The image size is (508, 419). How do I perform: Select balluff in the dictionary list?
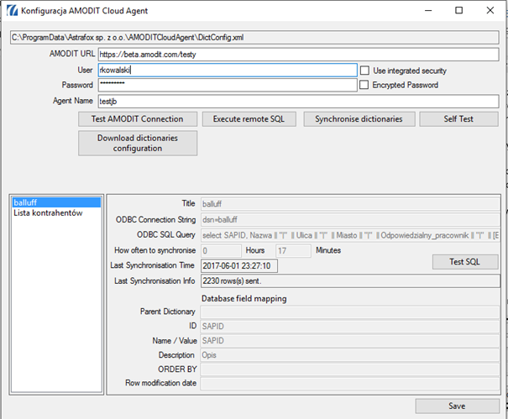(57, 202)
